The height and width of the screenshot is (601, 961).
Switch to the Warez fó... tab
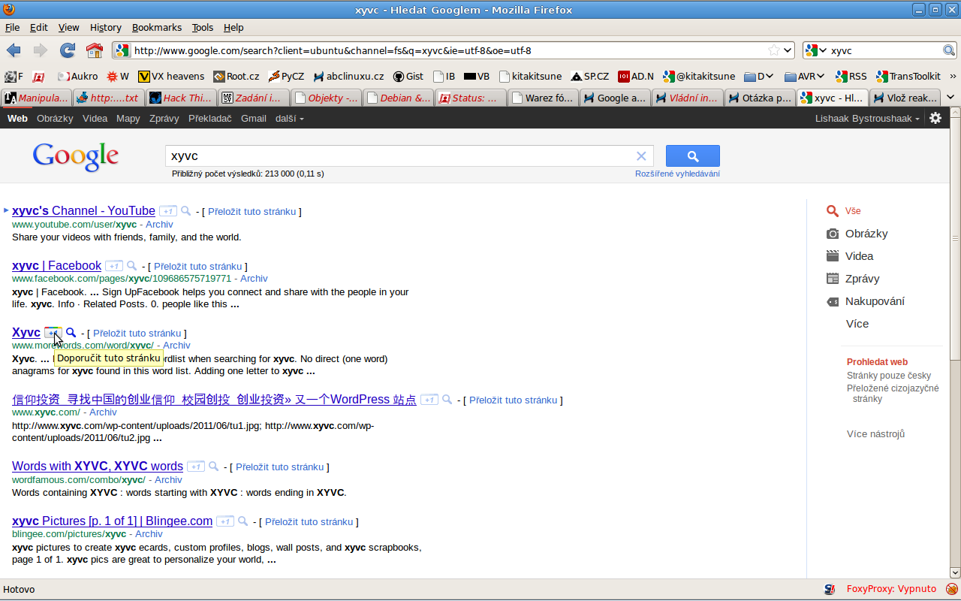coord(543,98)
